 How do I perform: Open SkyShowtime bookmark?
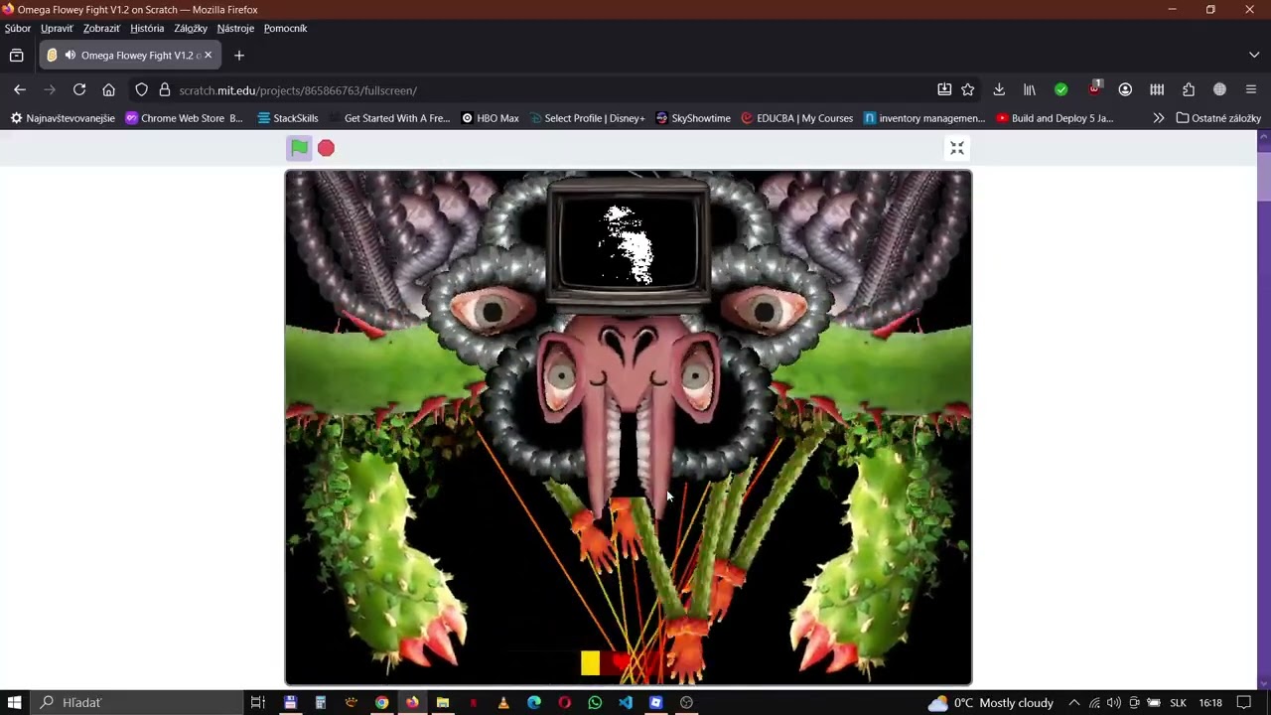(x=692, y=118)
